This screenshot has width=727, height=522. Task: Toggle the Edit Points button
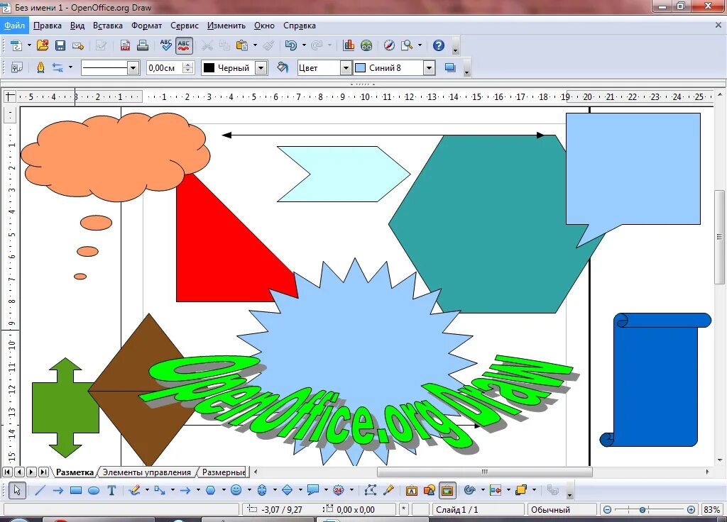click(371, 490)
